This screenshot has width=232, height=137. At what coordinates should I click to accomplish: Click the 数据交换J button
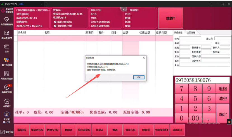tap(53, 130)
